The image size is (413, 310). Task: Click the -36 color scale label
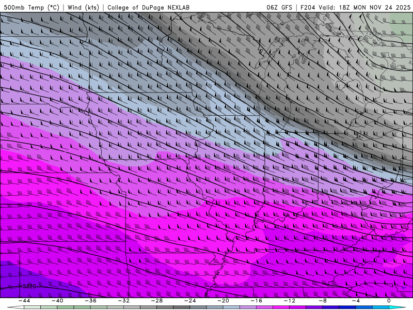(91, 301)
